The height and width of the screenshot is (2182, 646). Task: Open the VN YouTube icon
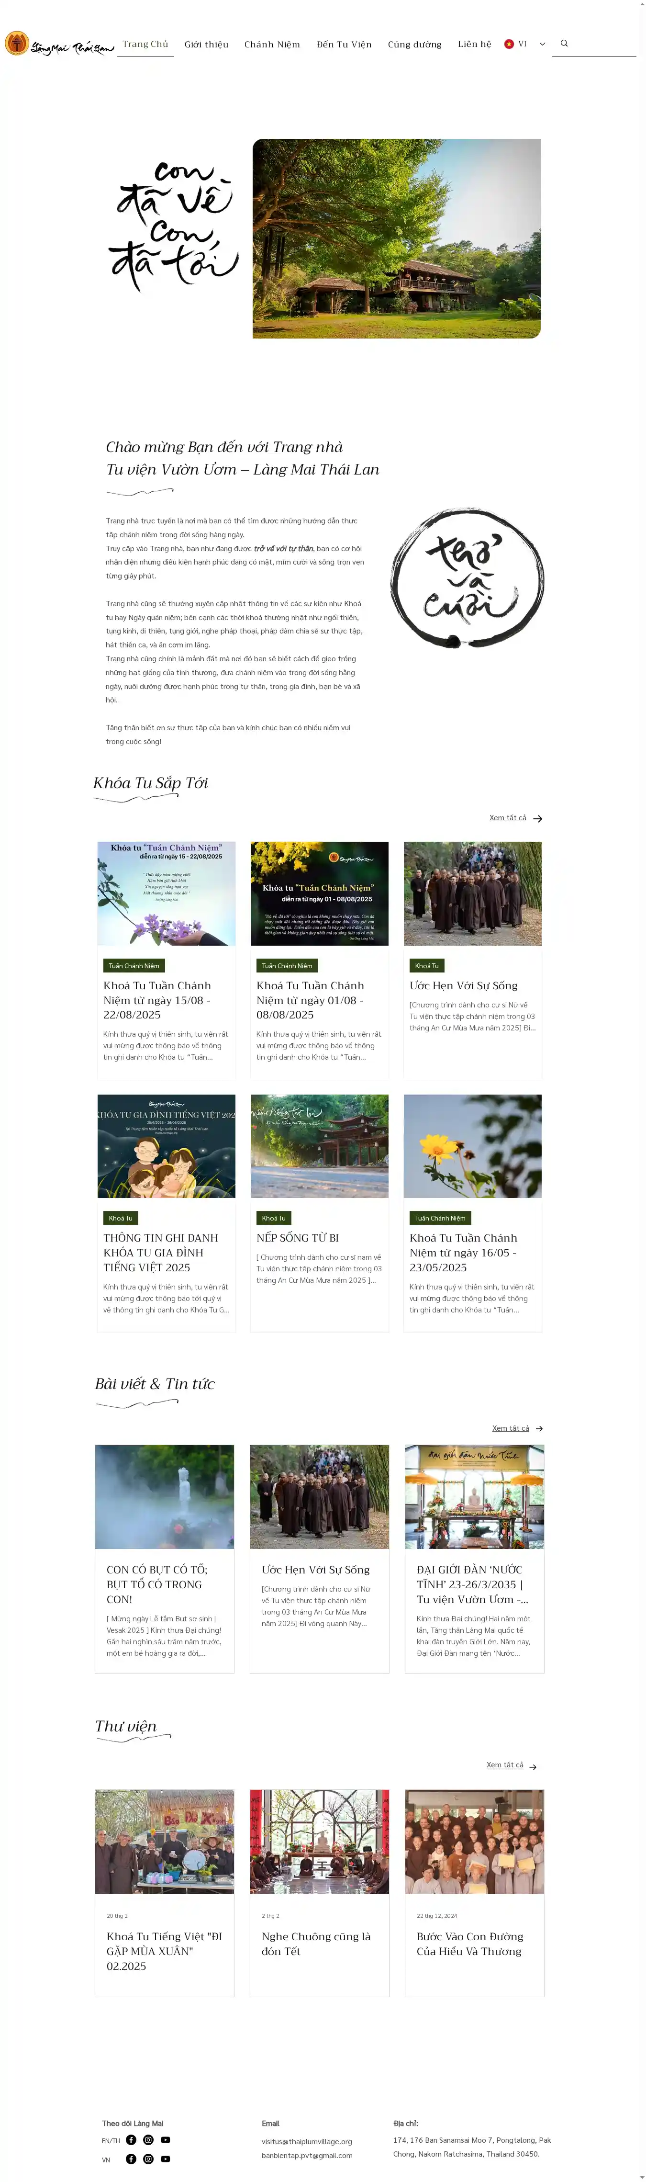pos(165,2158)
